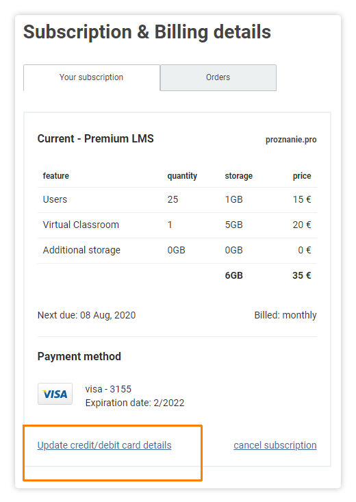Viewport: 356px width, 502px height.
Task: Select the Users feature row
Action: (177, 200)
